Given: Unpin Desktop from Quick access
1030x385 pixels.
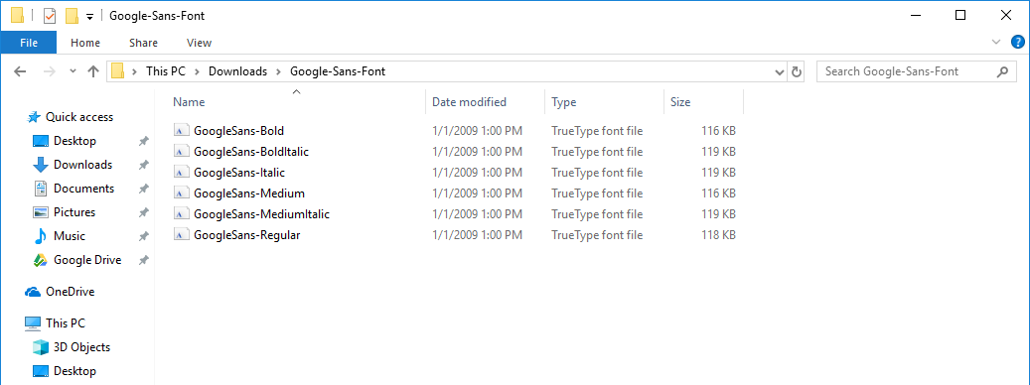Looking at the screenshot, I should point(143,141).
